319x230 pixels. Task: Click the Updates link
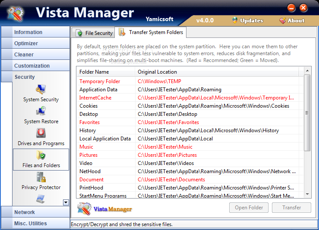click(x=252, y=21)
